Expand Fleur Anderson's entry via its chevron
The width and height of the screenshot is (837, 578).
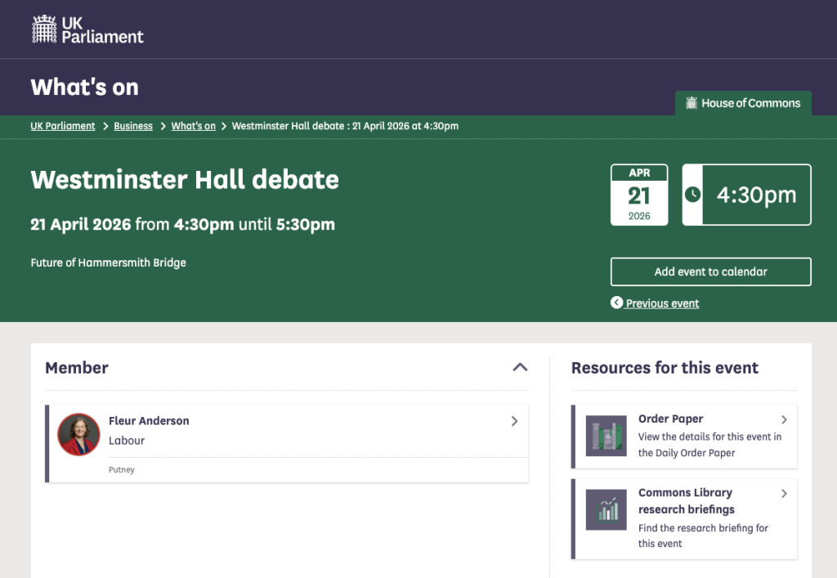point(515,421)
